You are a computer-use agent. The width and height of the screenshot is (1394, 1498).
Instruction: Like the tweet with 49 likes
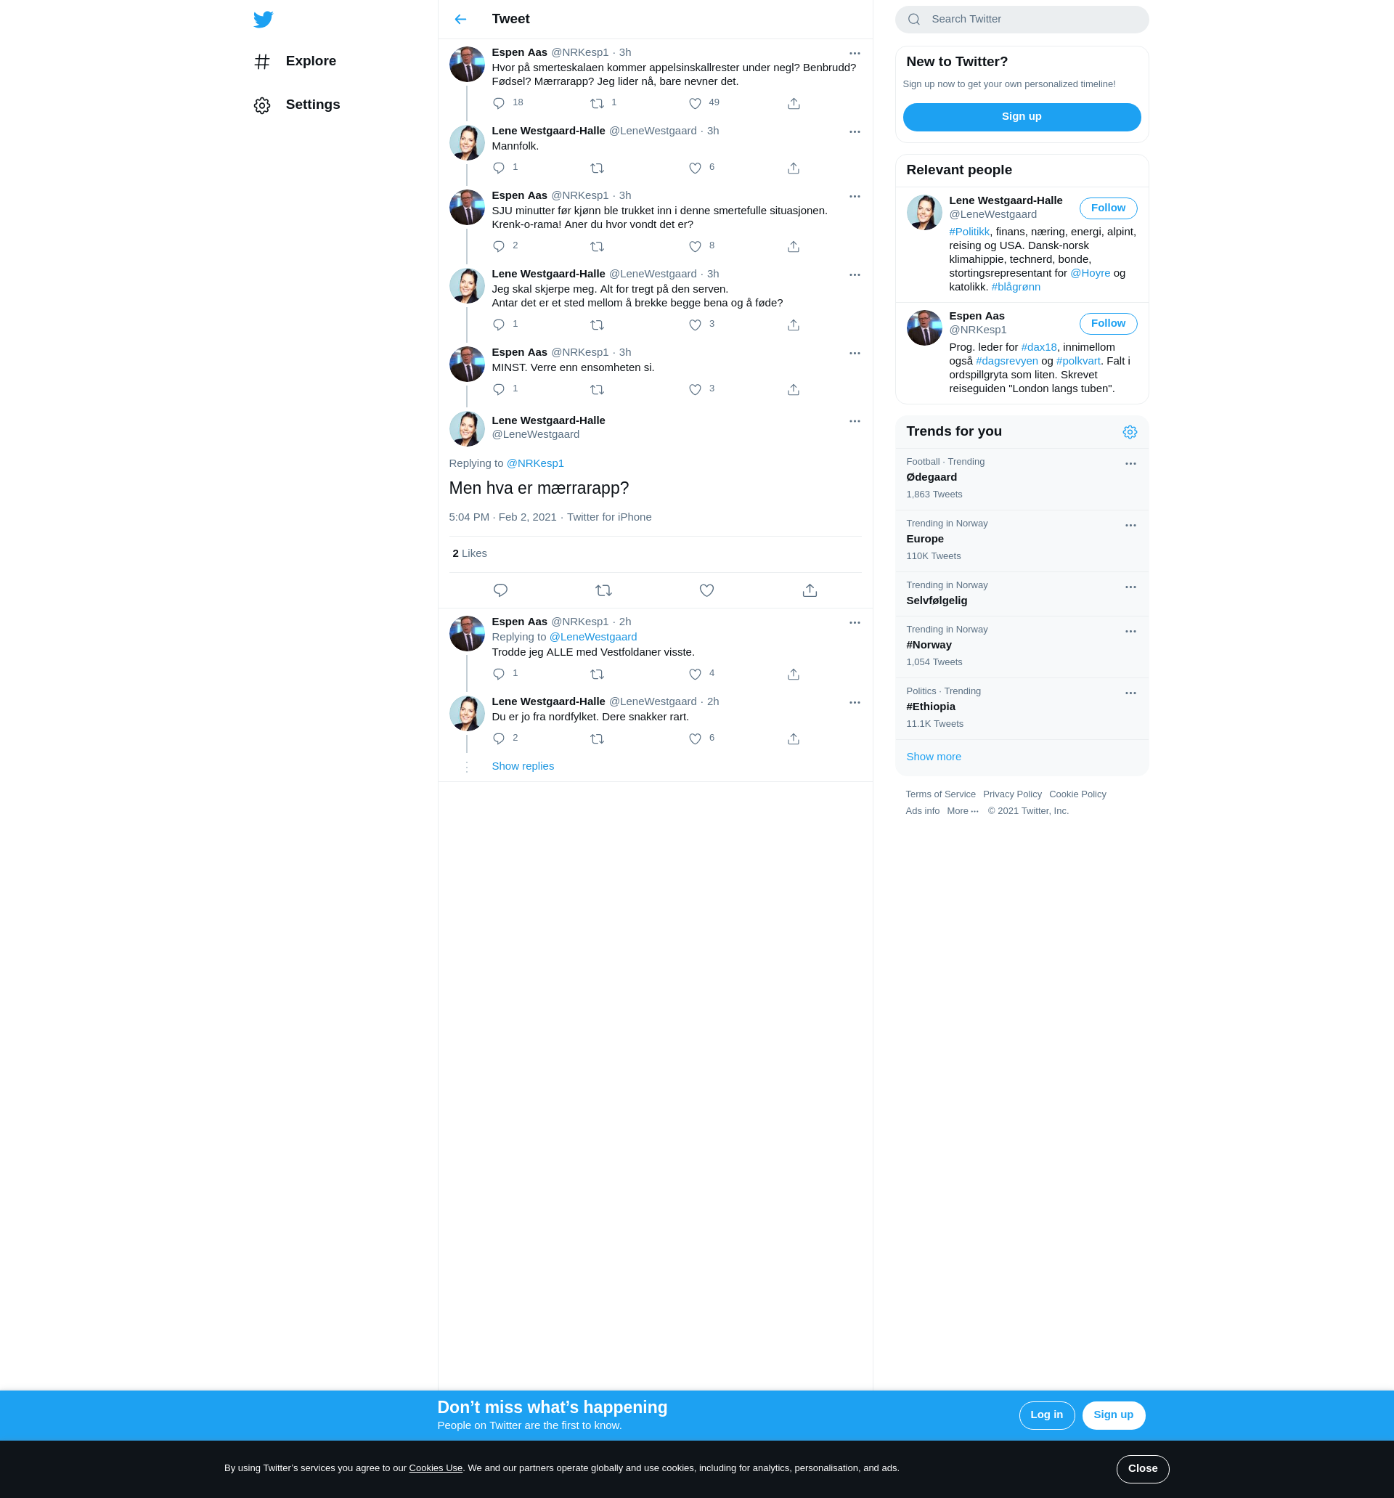695,103
